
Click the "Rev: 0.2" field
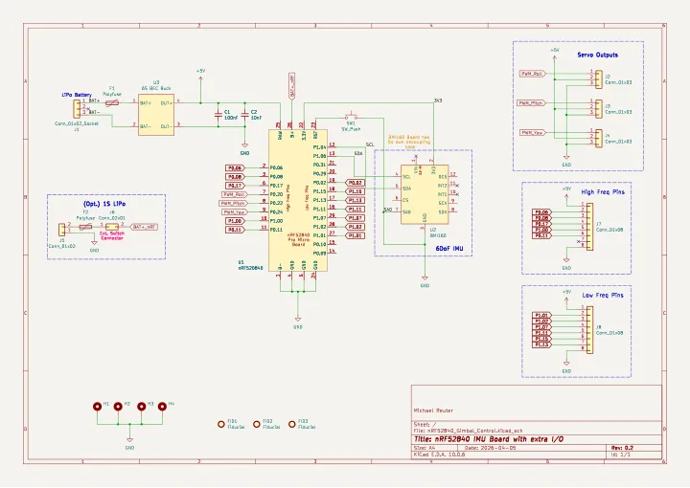point(622,448)
